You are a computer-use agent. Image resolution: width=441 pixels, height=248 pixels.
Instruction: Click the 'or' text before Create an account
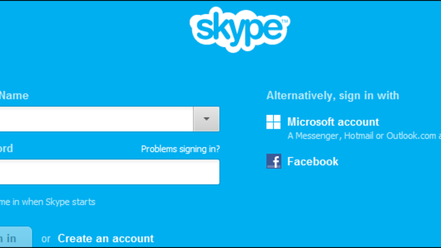tap(46, 239)
